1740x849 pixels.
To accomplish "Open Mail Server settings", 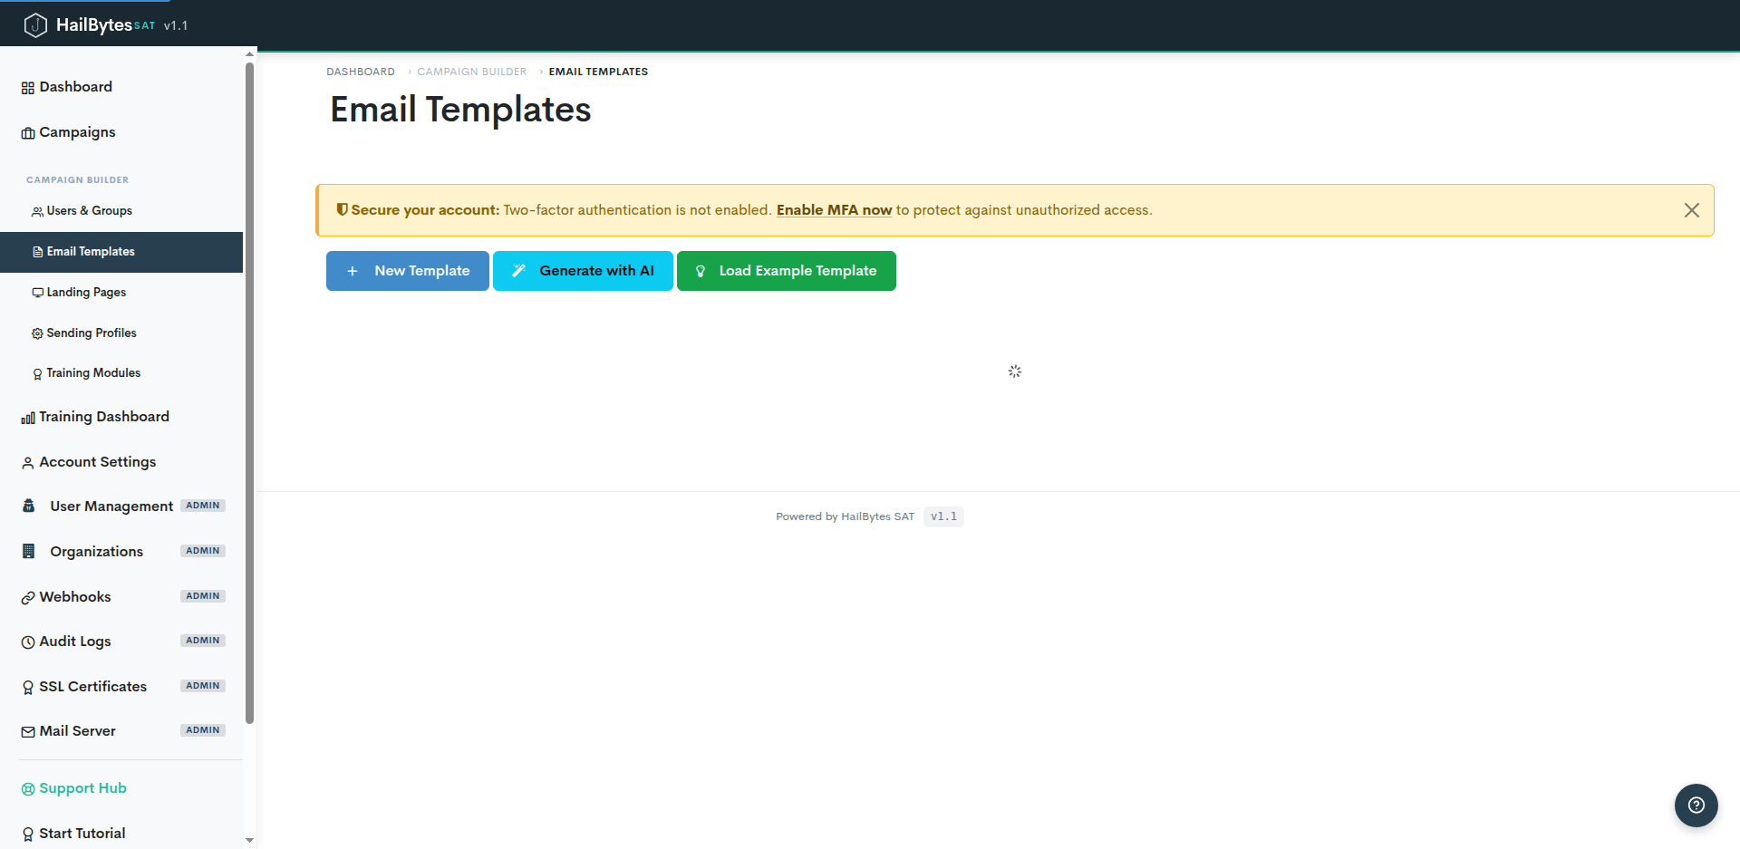I will (x=121, y=731).
